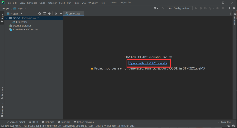
Task: Open editor tab options menu
Action: (x=230, y=14)
